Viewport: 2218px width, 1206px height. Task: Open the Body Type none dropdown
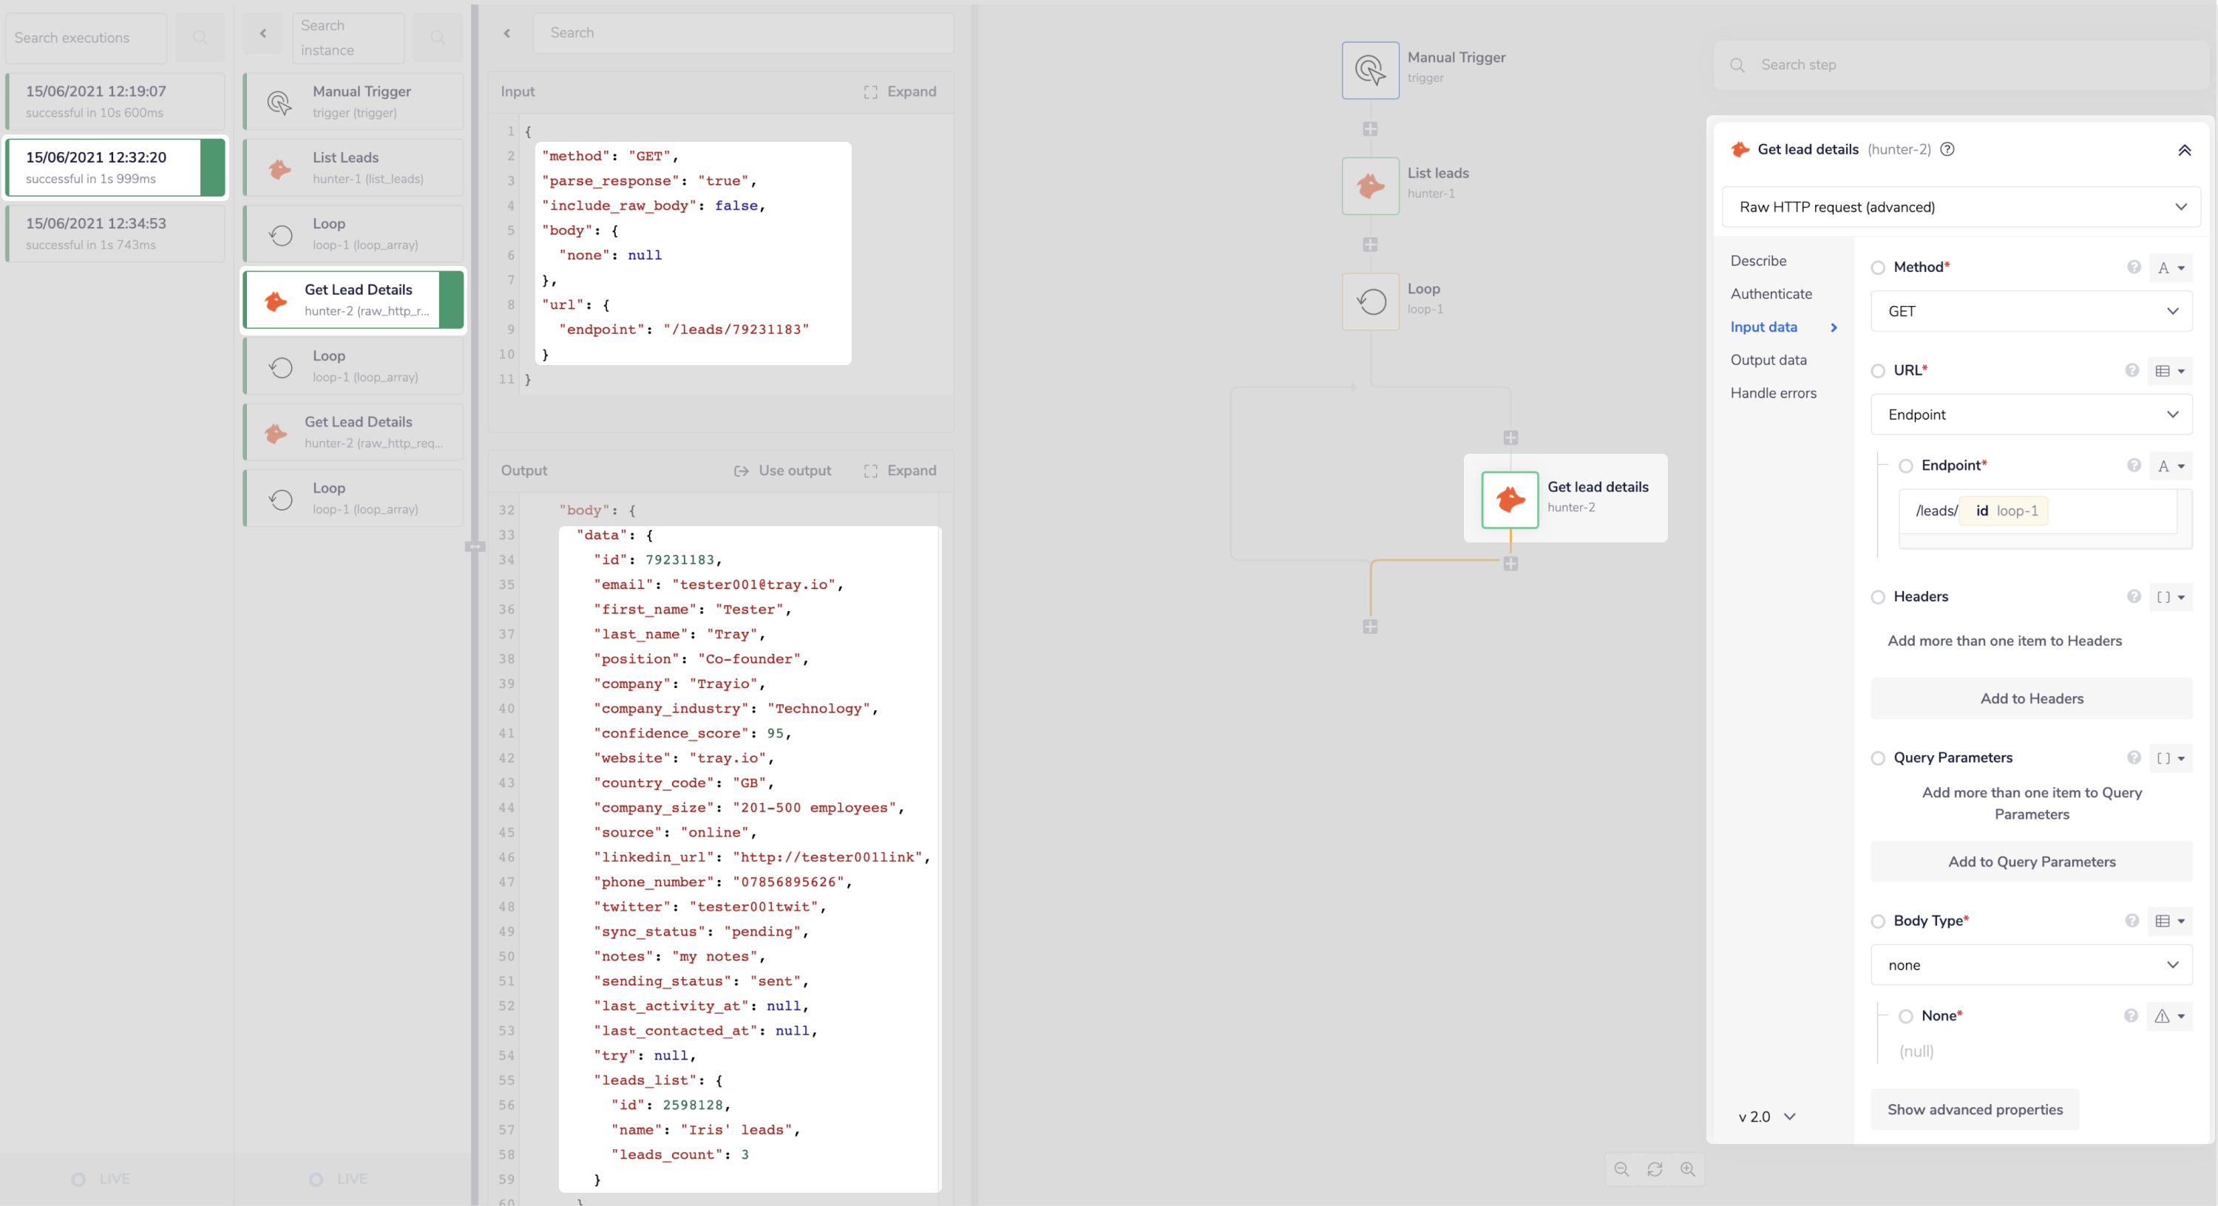tap(2030, 965)
